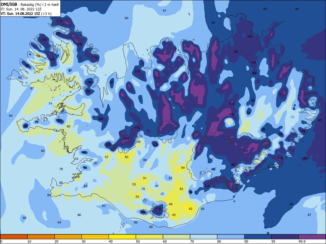The width and height of the screenshot is (326, 244).
Task: Choose the 30–40 golden legend swatch
Action: (95, 237)
